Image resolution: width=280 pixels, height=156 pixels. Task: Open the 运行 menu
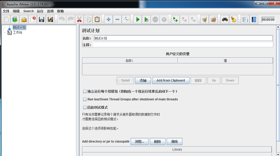(x=40, y=11)
